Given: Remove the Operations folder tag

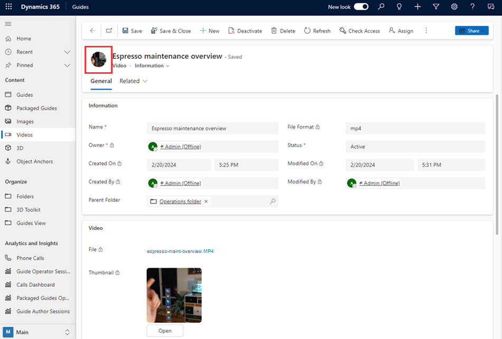Looking at the screenshot, I should click(206, 201).
